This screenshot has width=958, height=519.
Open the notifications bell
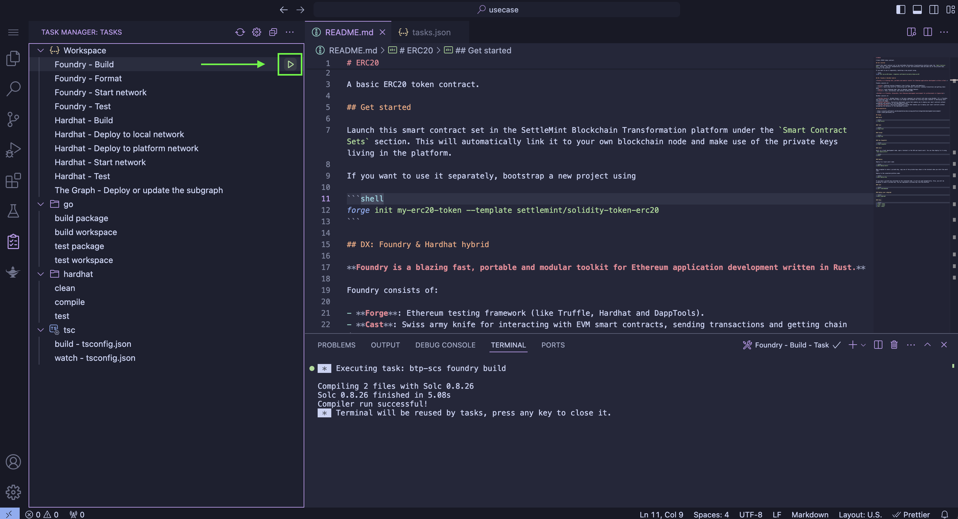(x=945, y=514)
